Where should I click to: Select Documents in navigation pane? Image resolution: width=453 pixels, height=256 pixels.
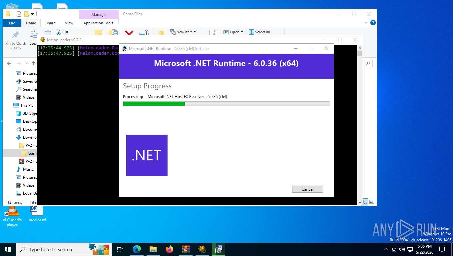(x=26, y=129)
